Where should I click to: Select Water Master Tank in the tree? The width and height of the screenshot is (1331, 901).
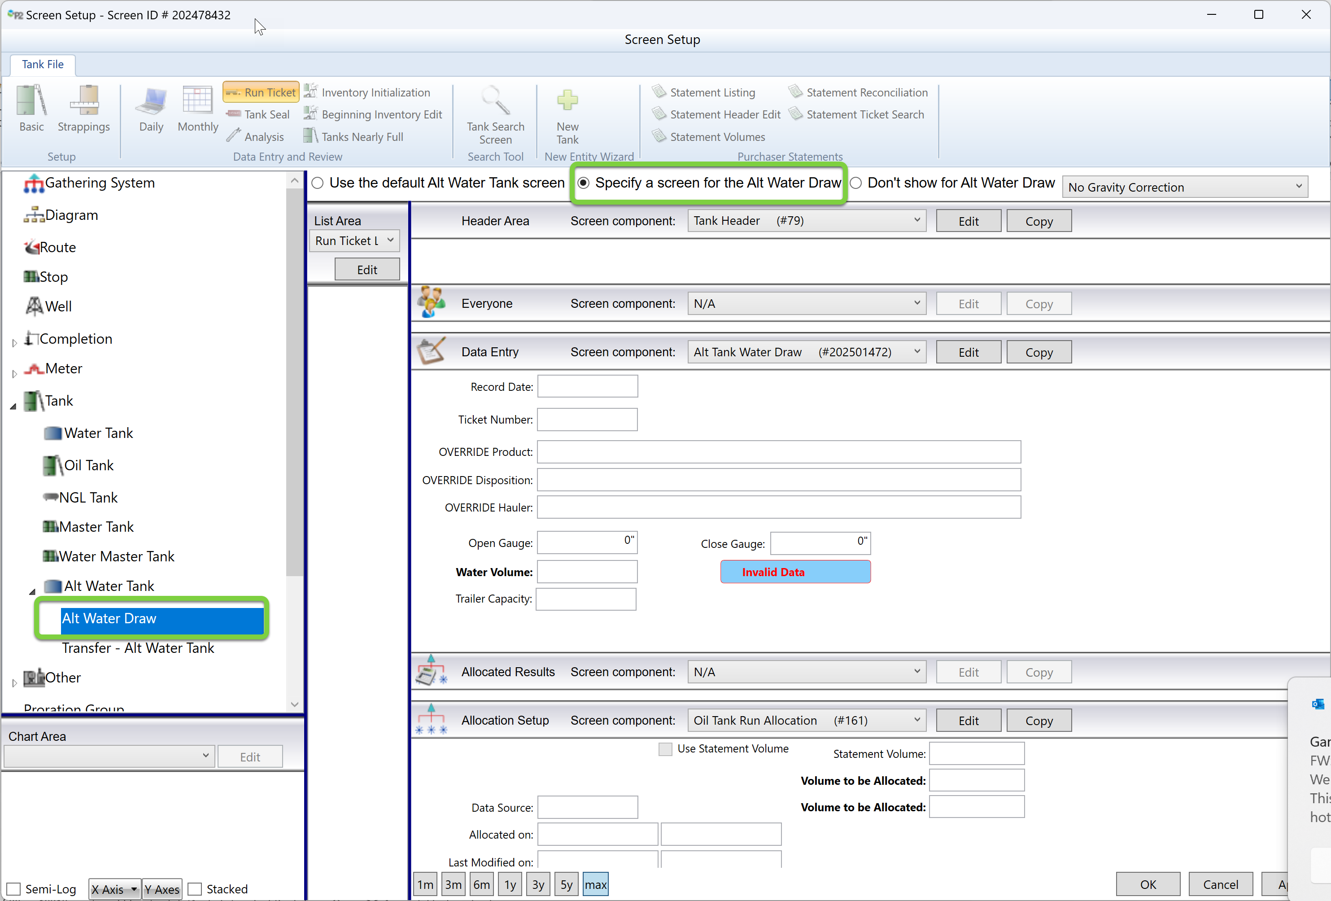pos(116,556)
